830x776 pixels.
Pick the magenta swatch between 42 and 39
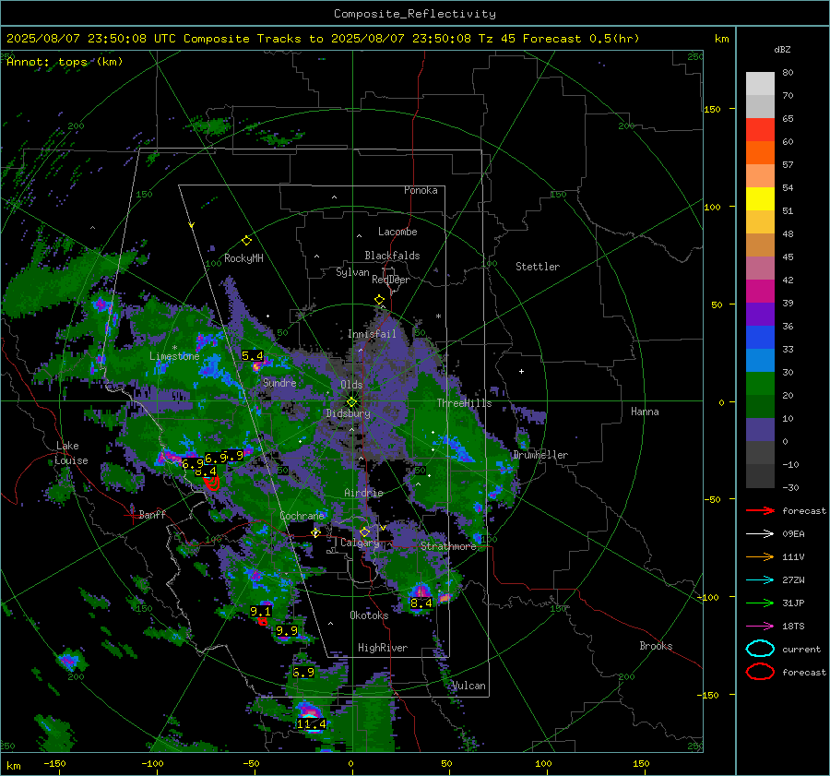(760, 291)
